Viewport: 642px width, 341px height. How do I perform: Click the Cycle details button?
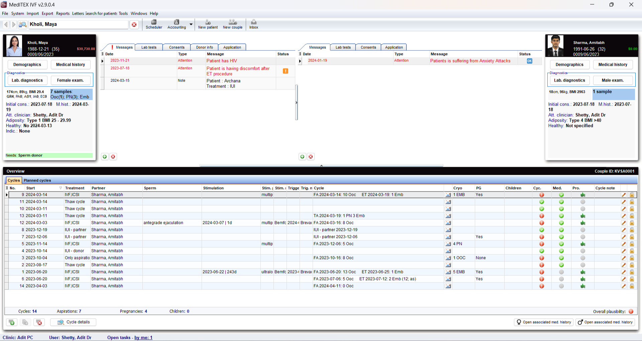(x=73, y=322)
